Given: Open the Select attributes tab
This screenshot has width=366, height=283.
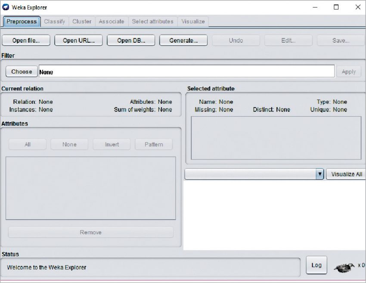Looking at the screenshot, I should pos(152,22).
